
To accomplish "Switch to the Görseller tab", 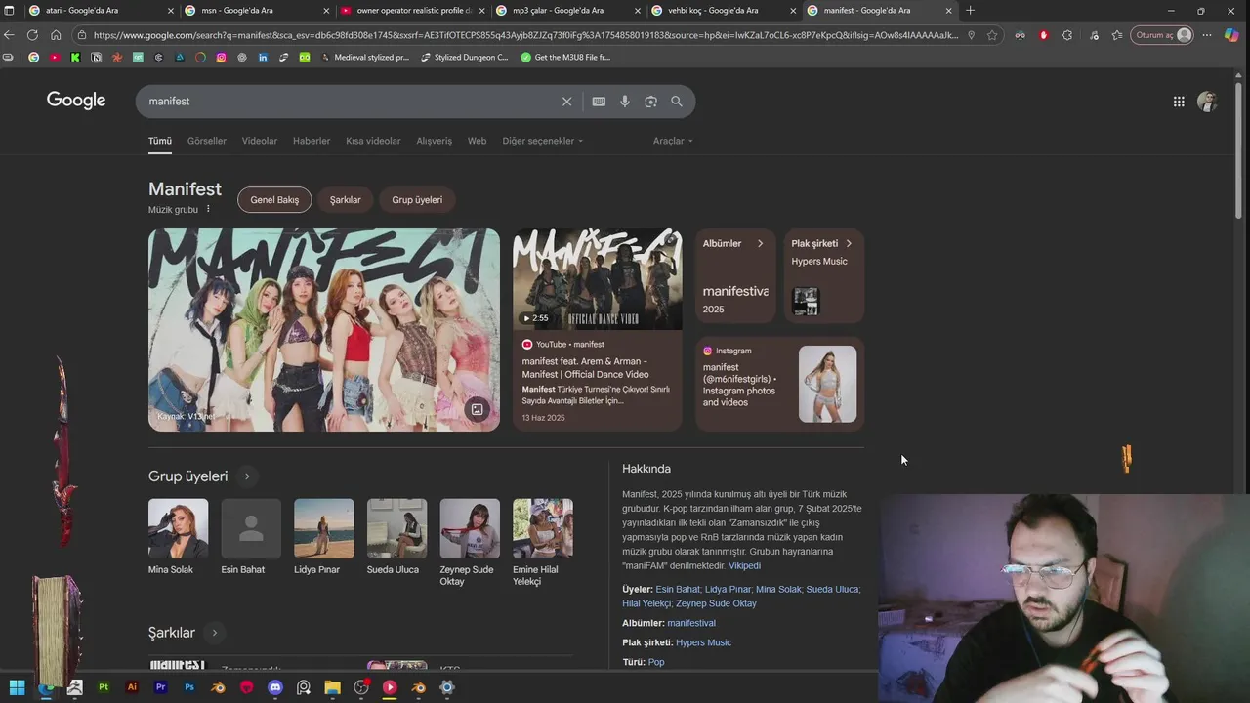I will pos(207,141).
